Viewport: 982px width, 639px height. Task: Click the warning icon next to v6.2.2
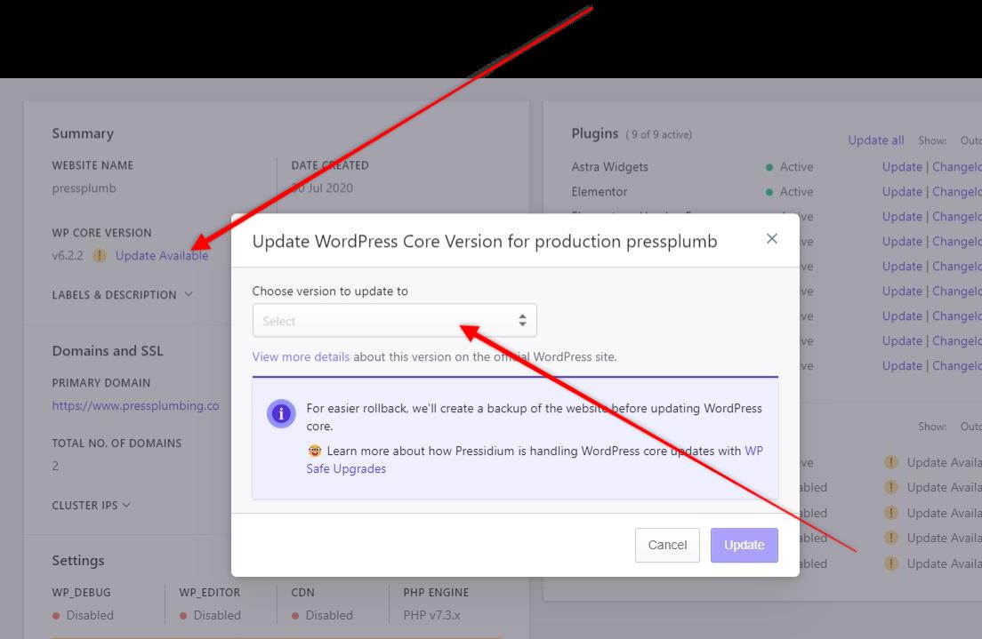(x=100, y=255)
